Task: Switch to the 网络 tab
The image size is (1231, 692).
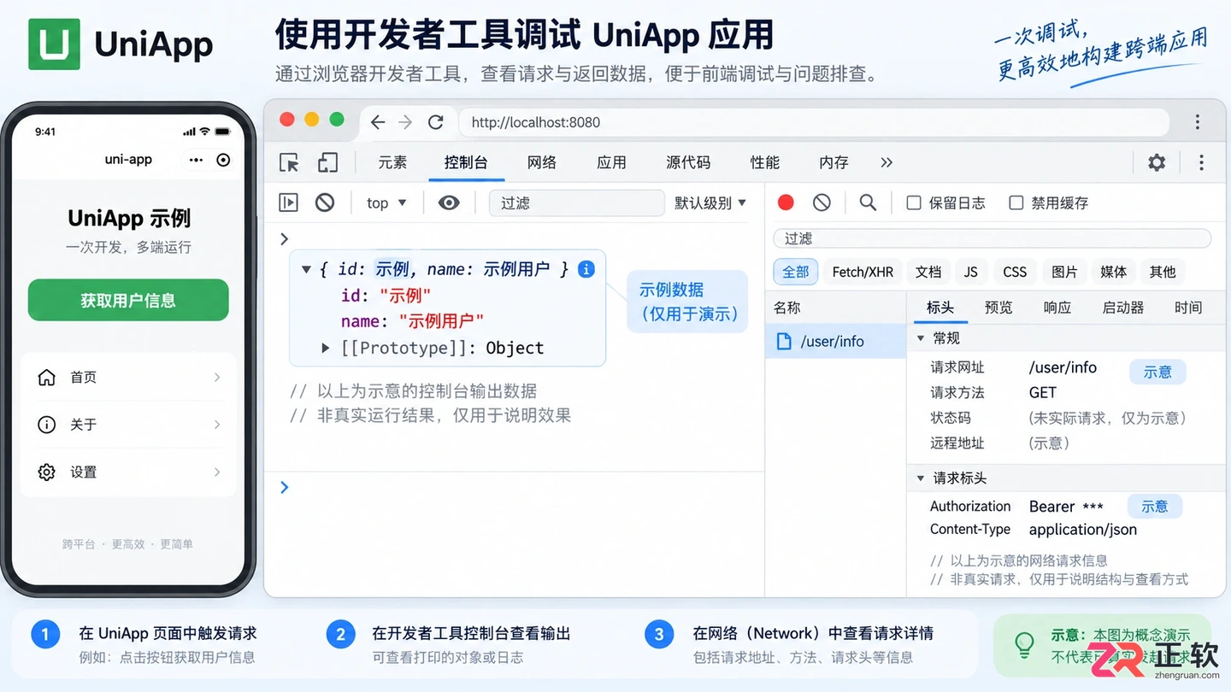Action: click(542, 162)
